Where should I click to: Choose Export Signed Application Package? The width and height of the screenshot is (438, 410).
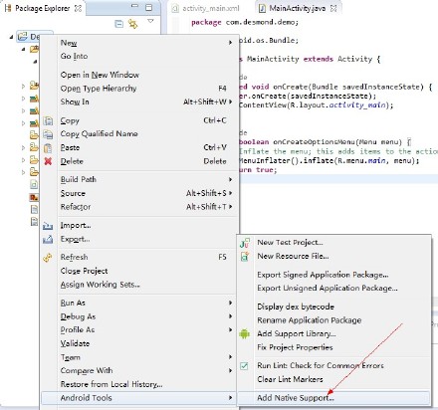pos(323,275)
